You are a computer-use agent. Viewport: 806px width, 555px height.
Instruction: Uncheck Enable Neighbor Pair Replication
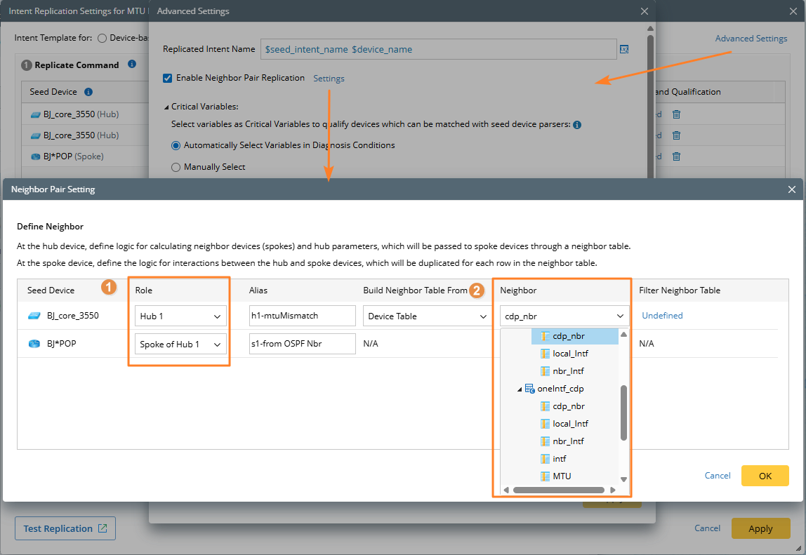click(x=167, y=78)
